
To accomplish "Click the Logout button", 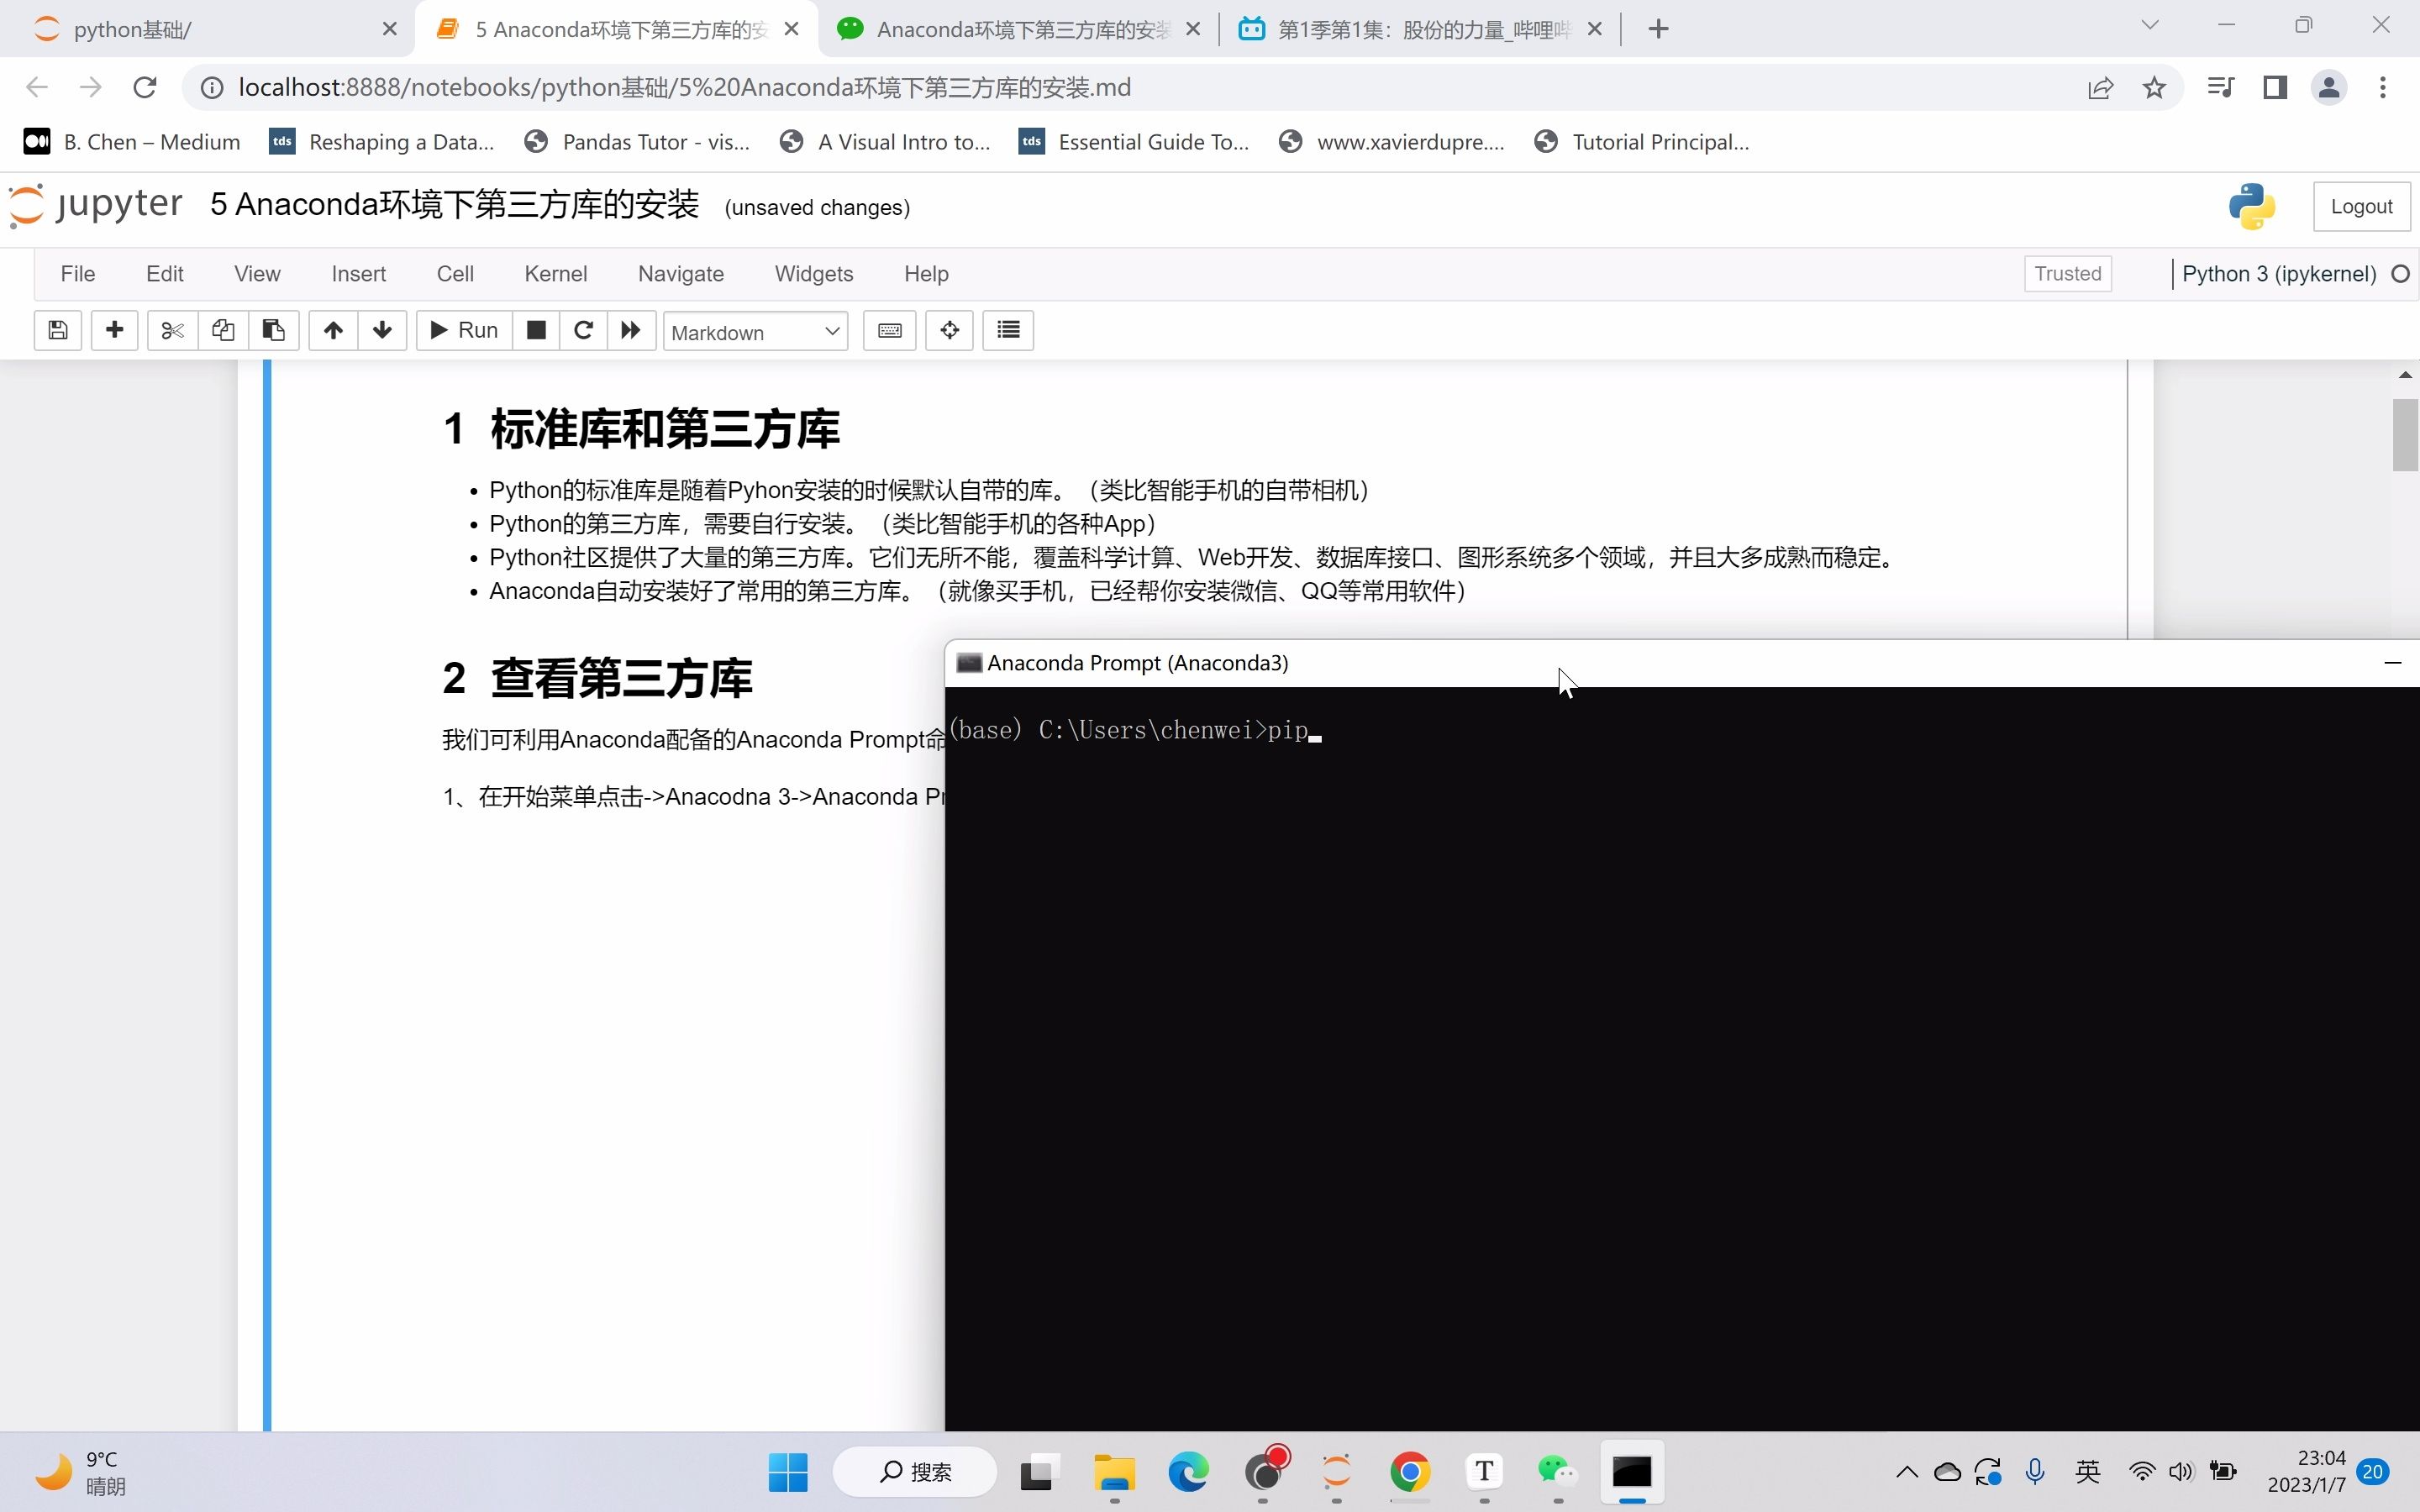I will click(x=2361, y=206).
